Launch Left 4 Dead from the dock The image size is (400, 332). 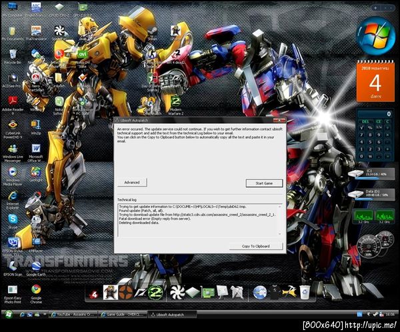tap(94, 293)
